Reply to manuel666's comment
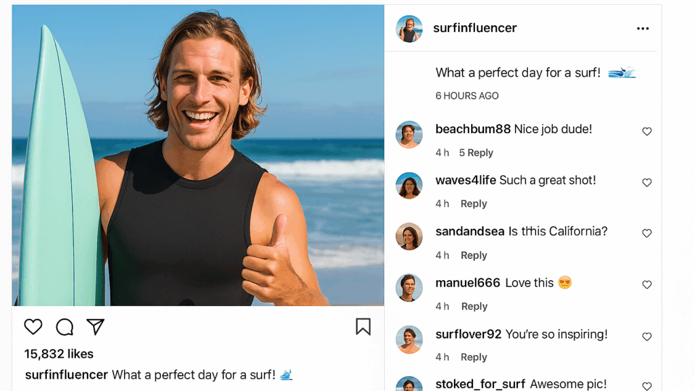 coord(474,306)
